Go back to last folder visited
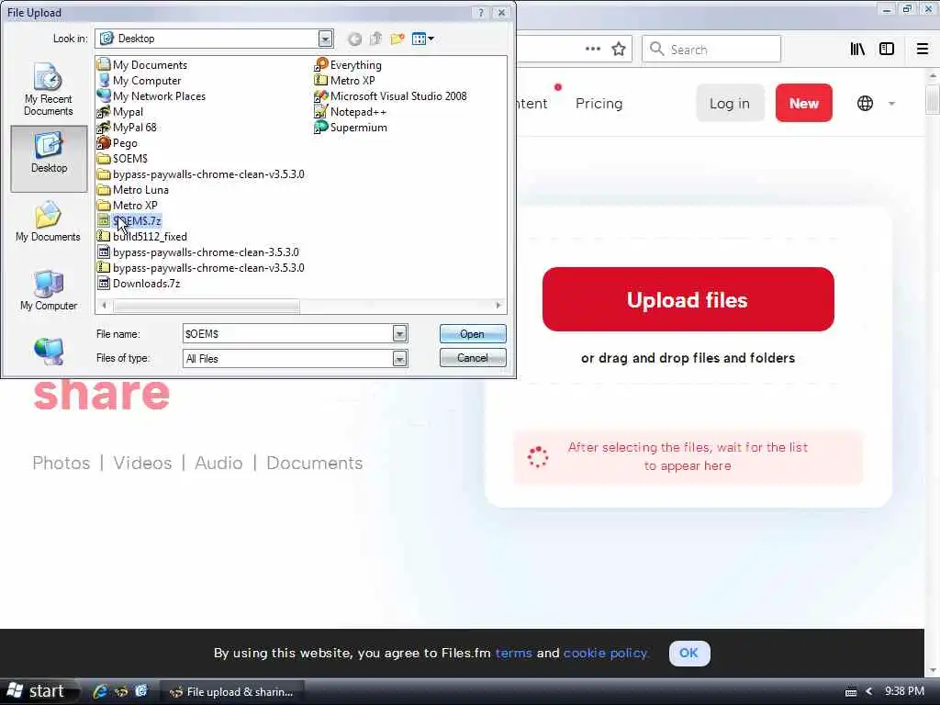The height and width of the screenshot is (705, 940). click(x=355, y=39)
